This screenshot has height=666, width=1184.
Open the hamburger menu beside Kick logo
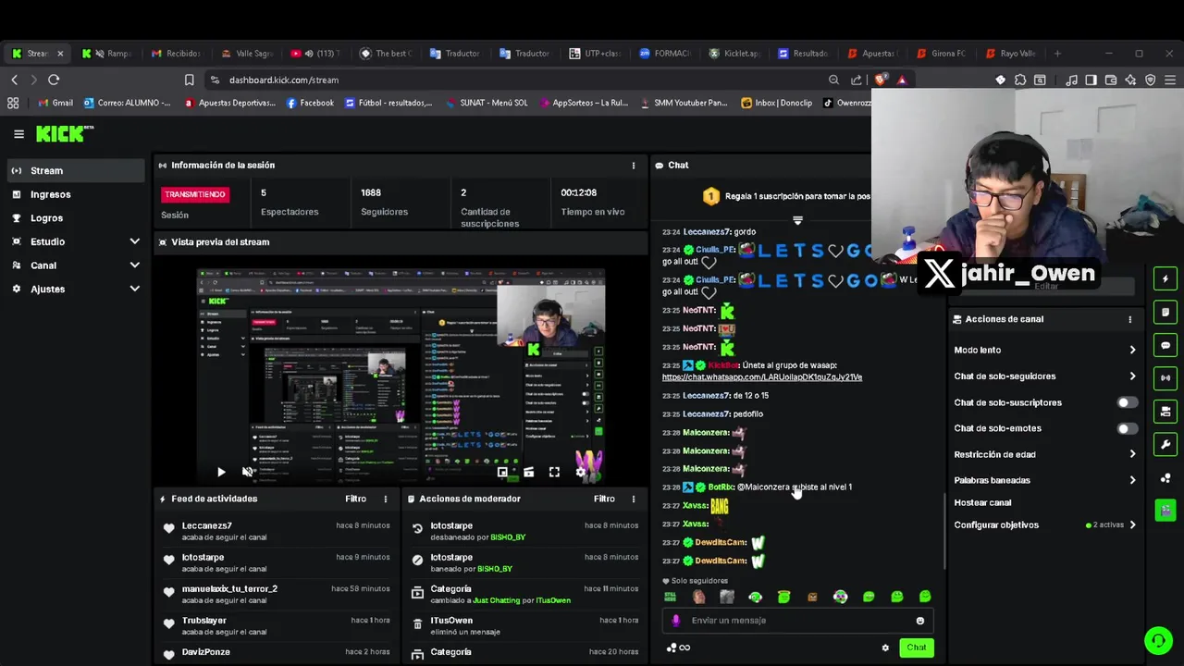pos(18,134)
